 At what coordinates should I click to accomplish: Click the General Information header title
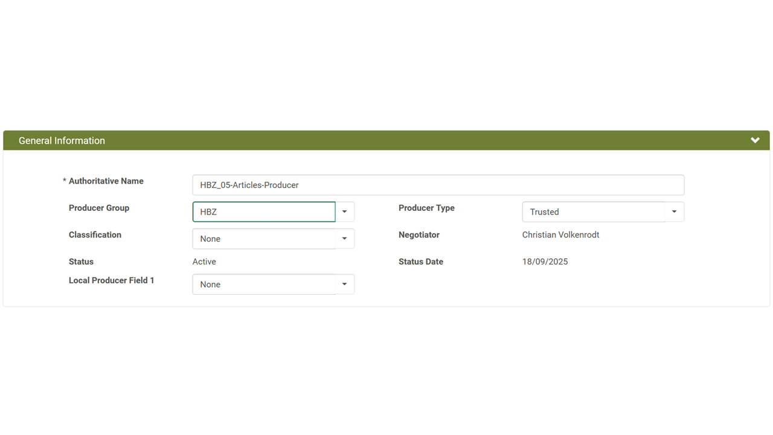[62, 141]
